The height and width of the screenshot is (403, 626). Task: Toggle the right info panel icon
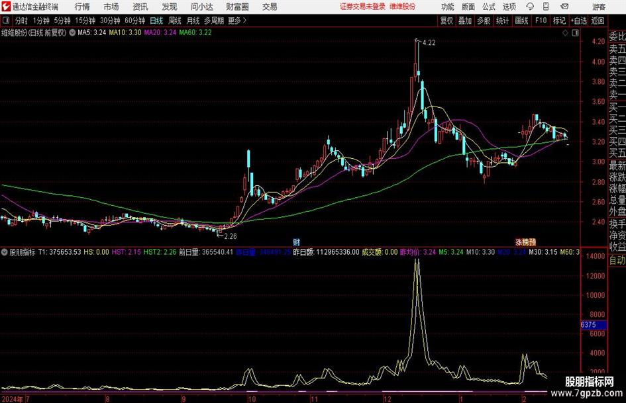[x=575, y=32]
